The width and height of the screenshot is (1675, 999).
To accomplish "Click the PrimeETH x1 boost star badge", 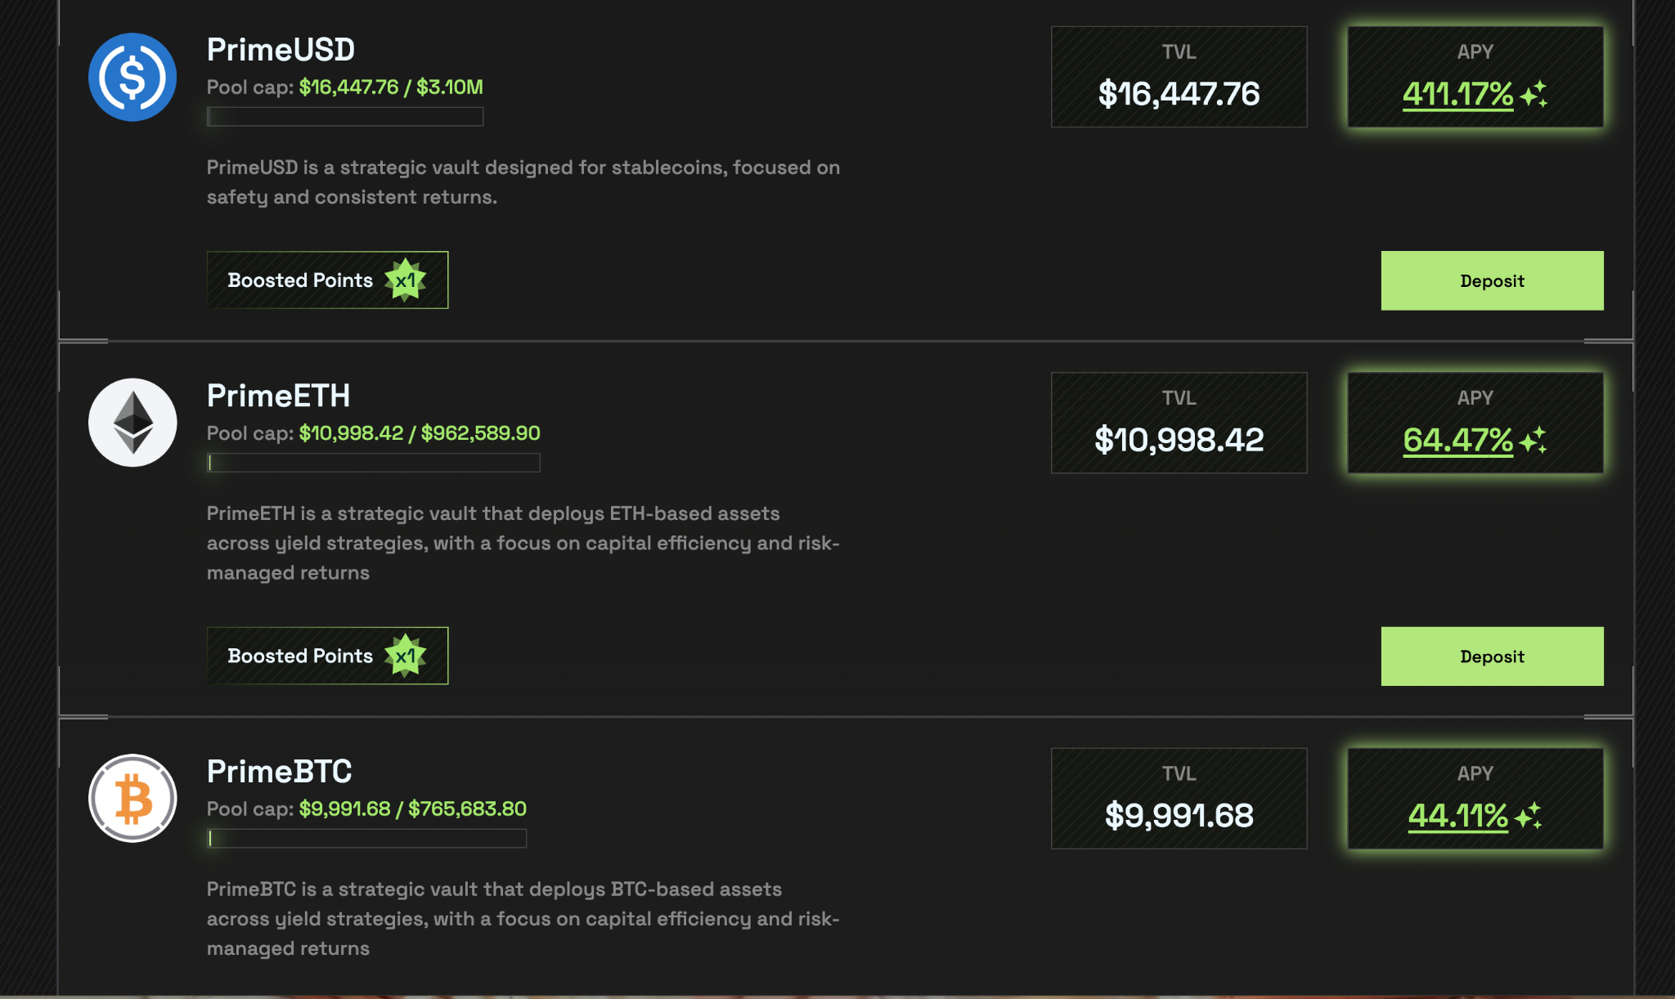I will click(x=406, y=656).
